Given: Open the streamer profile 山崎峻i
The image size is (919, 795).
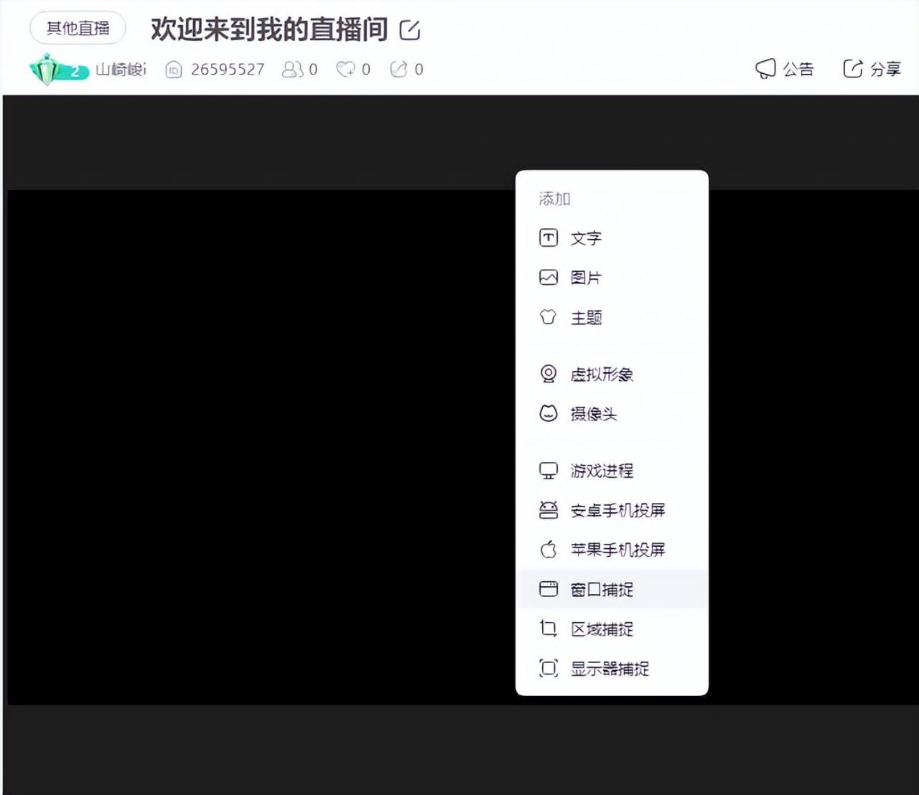Looking at the screenshot, I should [119, 69].
